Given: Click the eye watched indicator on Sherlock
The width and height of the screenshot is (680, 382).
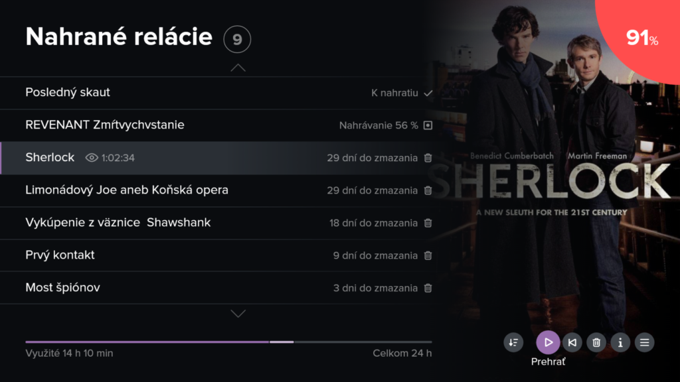Looking at the screenshot, I should pyautogui.click(x=92, y=158).
